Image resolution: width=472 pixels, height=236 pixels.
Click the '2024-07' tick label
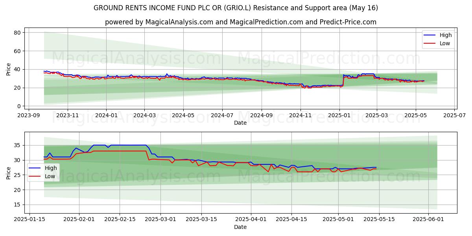click(222, 115)
